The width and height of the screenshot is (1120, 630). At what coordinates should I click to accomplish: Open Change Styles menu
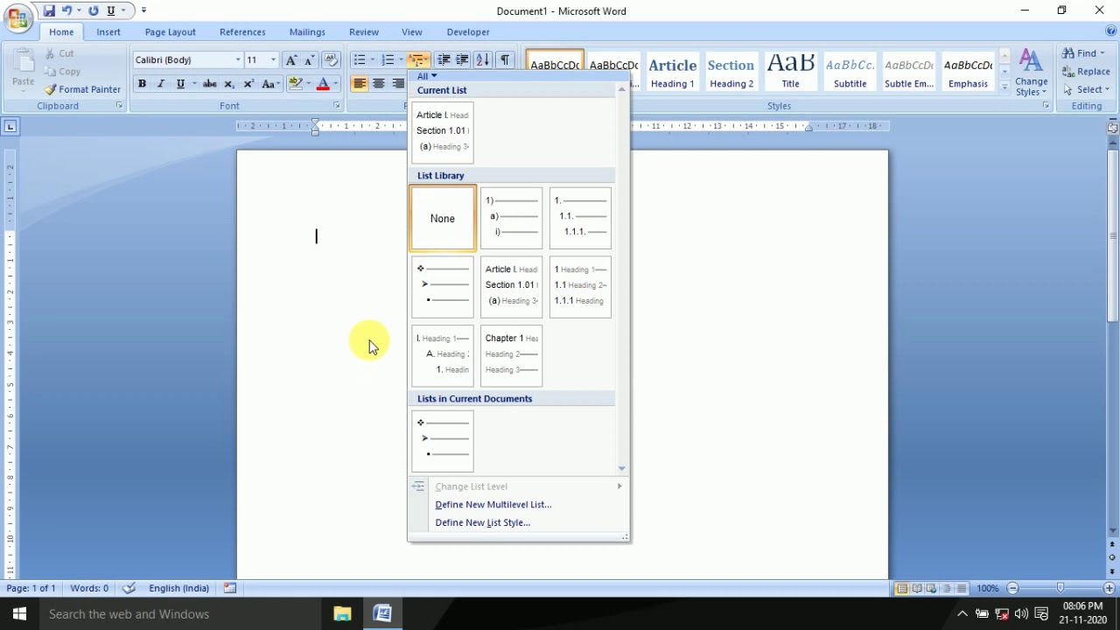(1032, 73)
